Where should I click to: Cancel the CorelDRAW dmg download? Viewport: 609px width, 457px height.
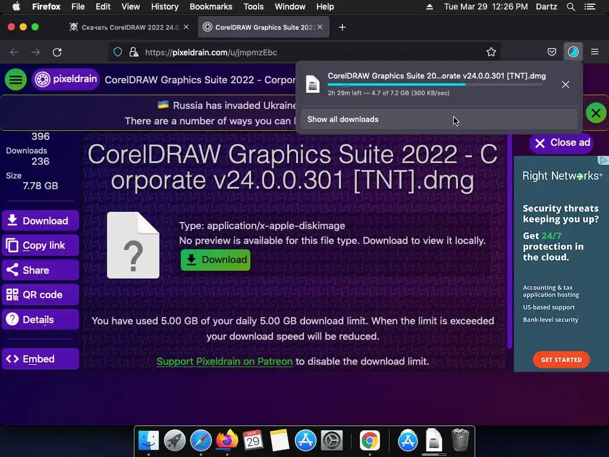tap(566, 84)
